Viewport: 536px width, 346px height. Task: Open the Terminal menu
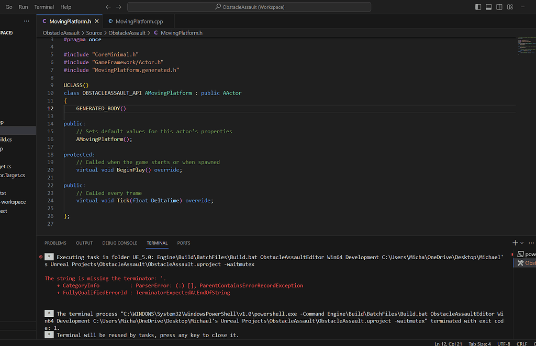pos(44,7)
